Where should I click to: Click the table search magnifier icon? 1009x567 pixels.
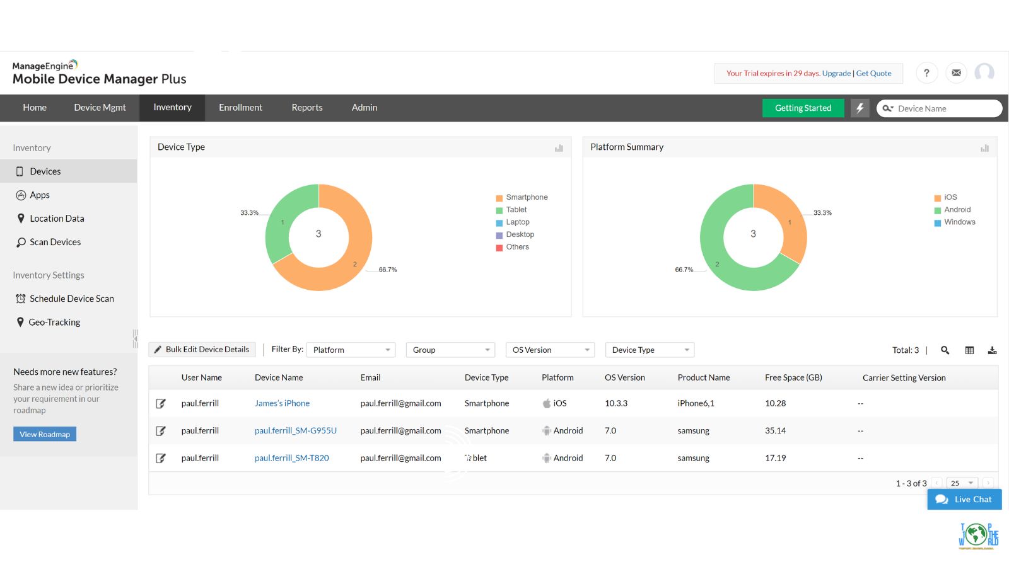(x=945, y=350)
